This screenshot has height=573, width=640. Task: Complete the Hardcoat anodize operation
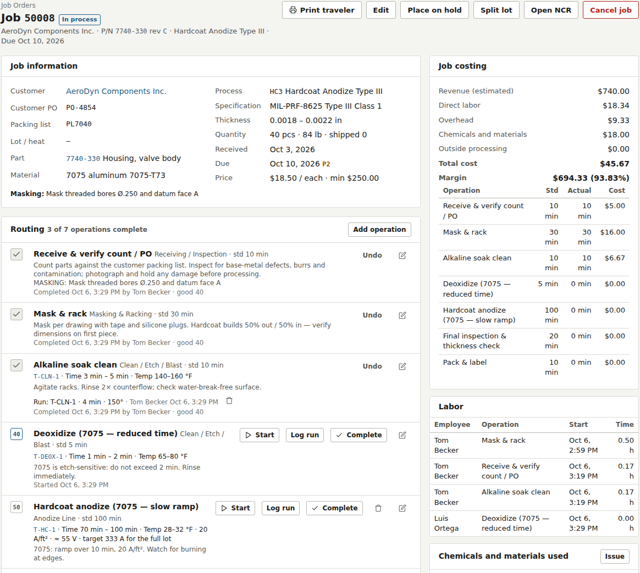(x=334, y=508)
